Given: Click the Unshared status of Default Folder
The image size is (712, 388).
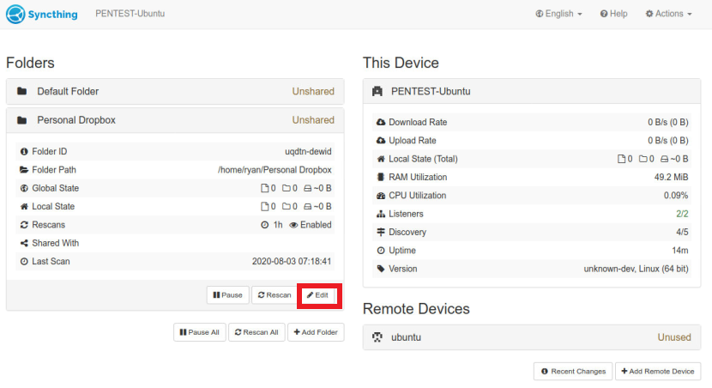Looking at the screenshot, I should pos(313,91).
